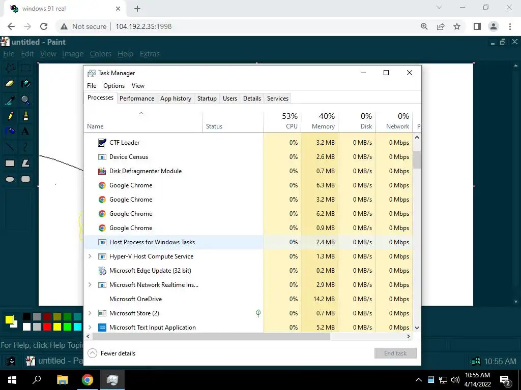
Task: Click the Task Manager vertical scrollbar thumb
Action: (417, 160)
